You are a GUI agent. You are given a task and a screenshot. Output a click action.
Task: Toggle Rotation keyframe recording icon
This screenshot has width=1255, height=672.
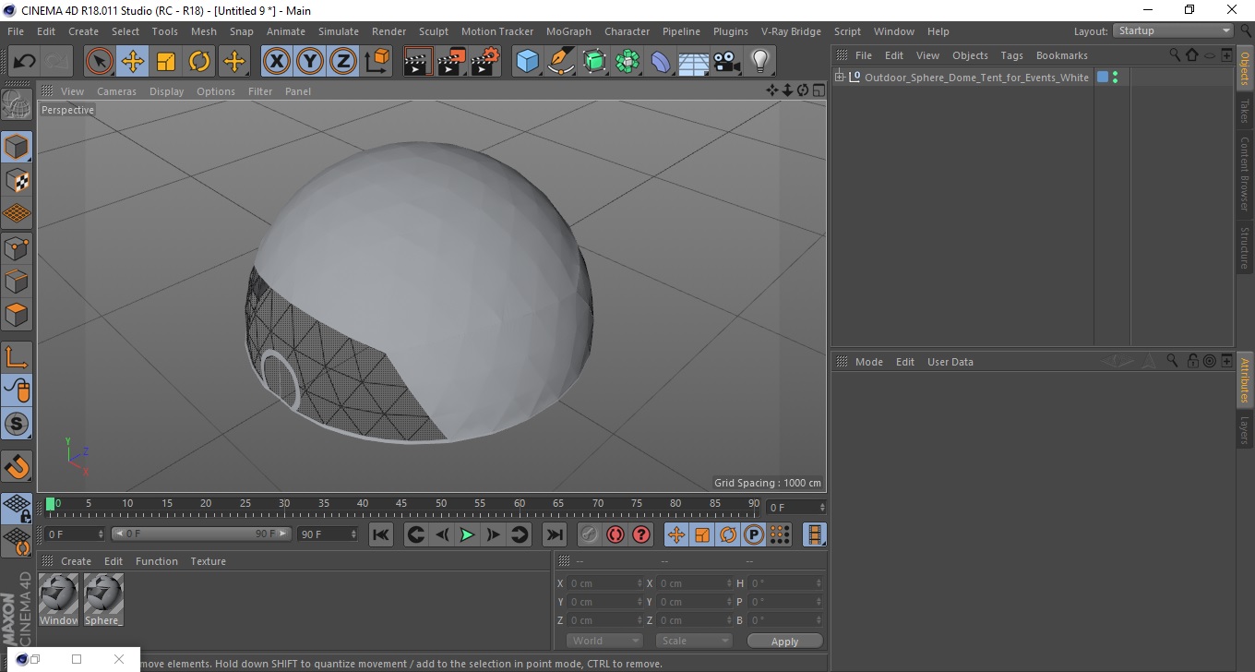728,534
